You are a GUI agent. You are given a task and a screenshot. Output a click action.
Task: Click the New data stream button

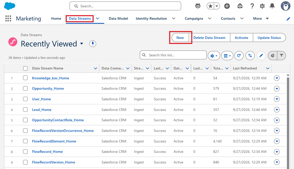(180, 38)
